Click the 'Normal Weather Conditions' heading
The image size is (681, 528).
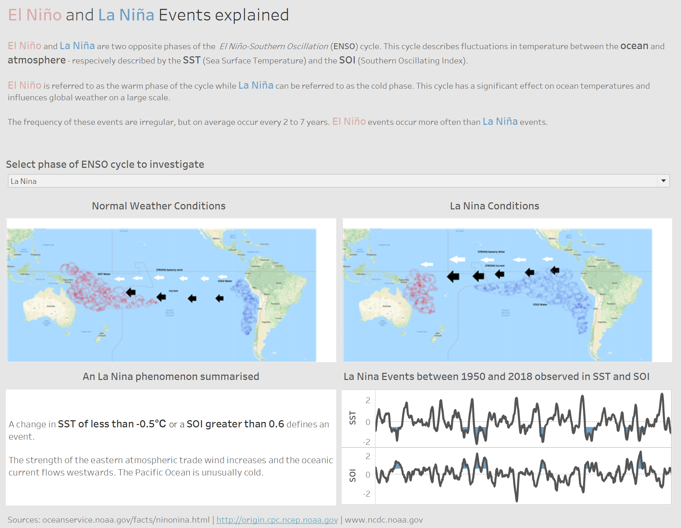coord(159,206)
